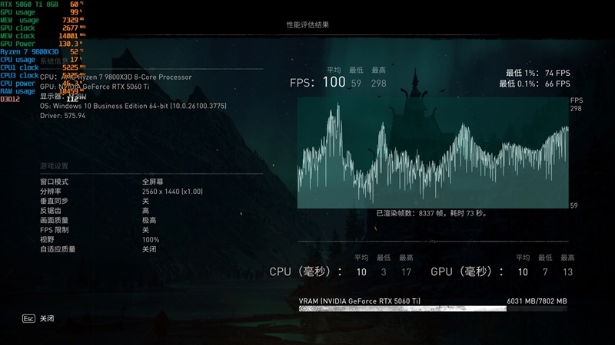Click the CPU (毫秒) label
Image resolution: width=615 pixels, height=345 pixels.
(305, 271)
